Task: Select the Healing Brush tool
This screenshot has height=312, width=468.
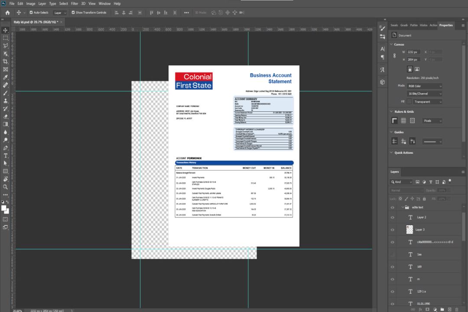Action: point(5,85)
